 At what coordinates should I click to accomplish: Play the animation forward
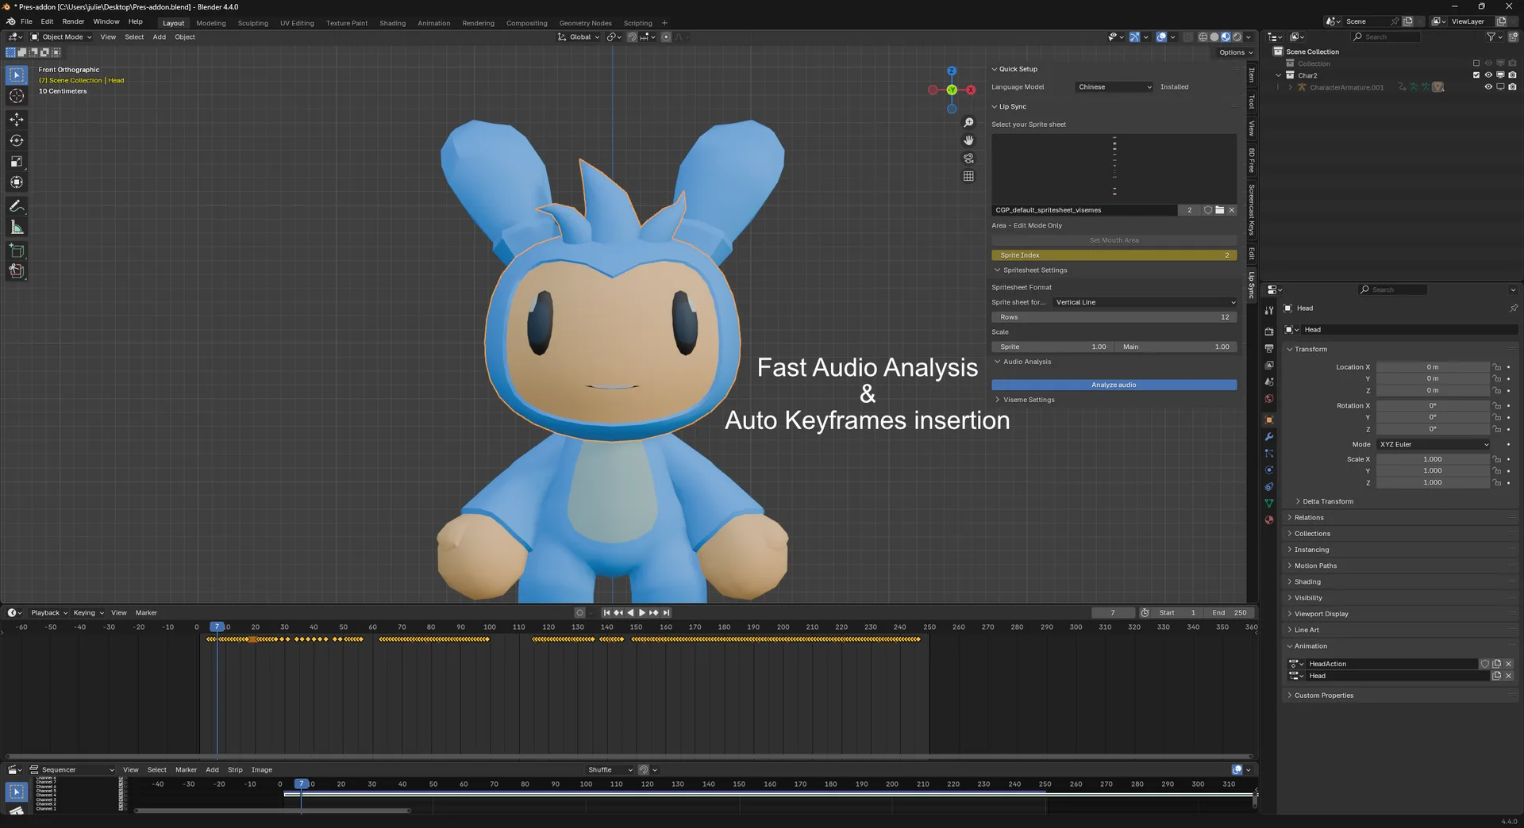click(641, 612)
